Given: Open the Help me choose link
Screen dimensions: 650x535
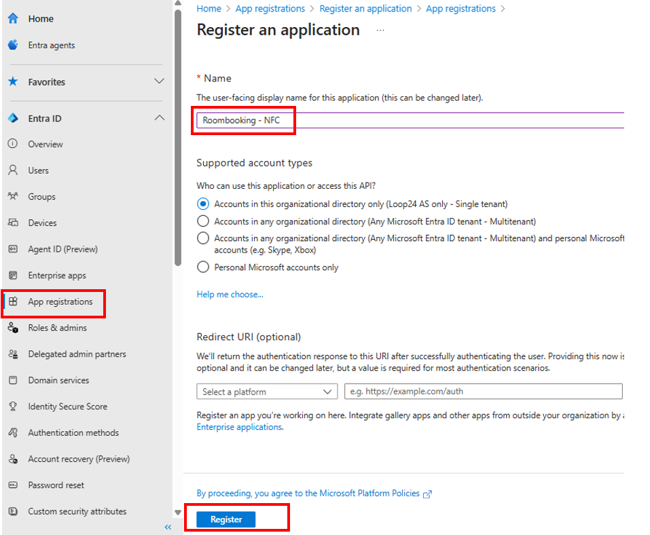Looking at the screenshot, I should click(x=230, y=294).
